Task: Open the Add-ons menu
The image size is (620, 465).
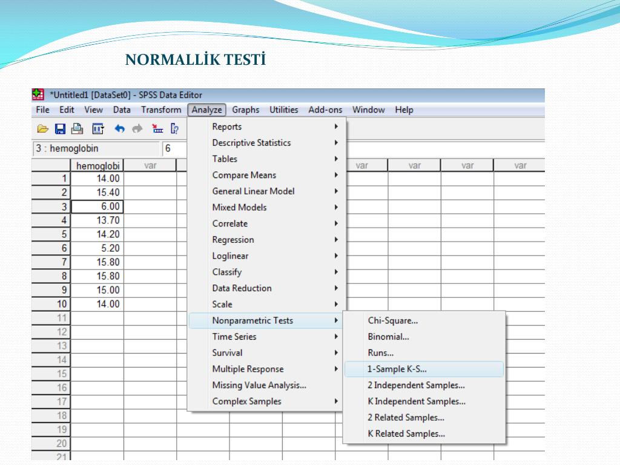Action: tap(325, 110)
